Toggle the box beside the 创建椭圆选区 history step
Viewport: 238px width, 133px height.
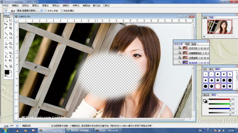click(176, 53)
